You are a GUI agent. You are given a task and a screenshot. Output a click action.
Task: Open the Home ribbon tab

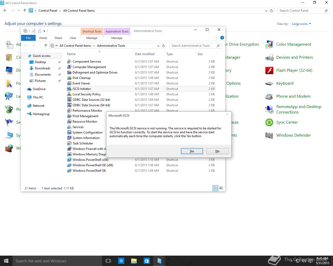click(43, 38)
